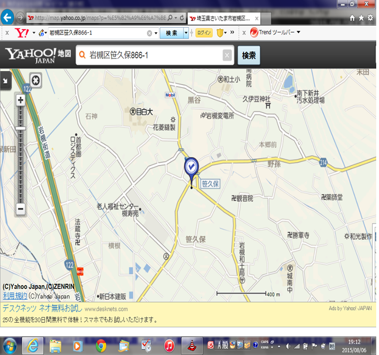
Task: Show more toolbar items chevron
Action: (x=232, y=32)
